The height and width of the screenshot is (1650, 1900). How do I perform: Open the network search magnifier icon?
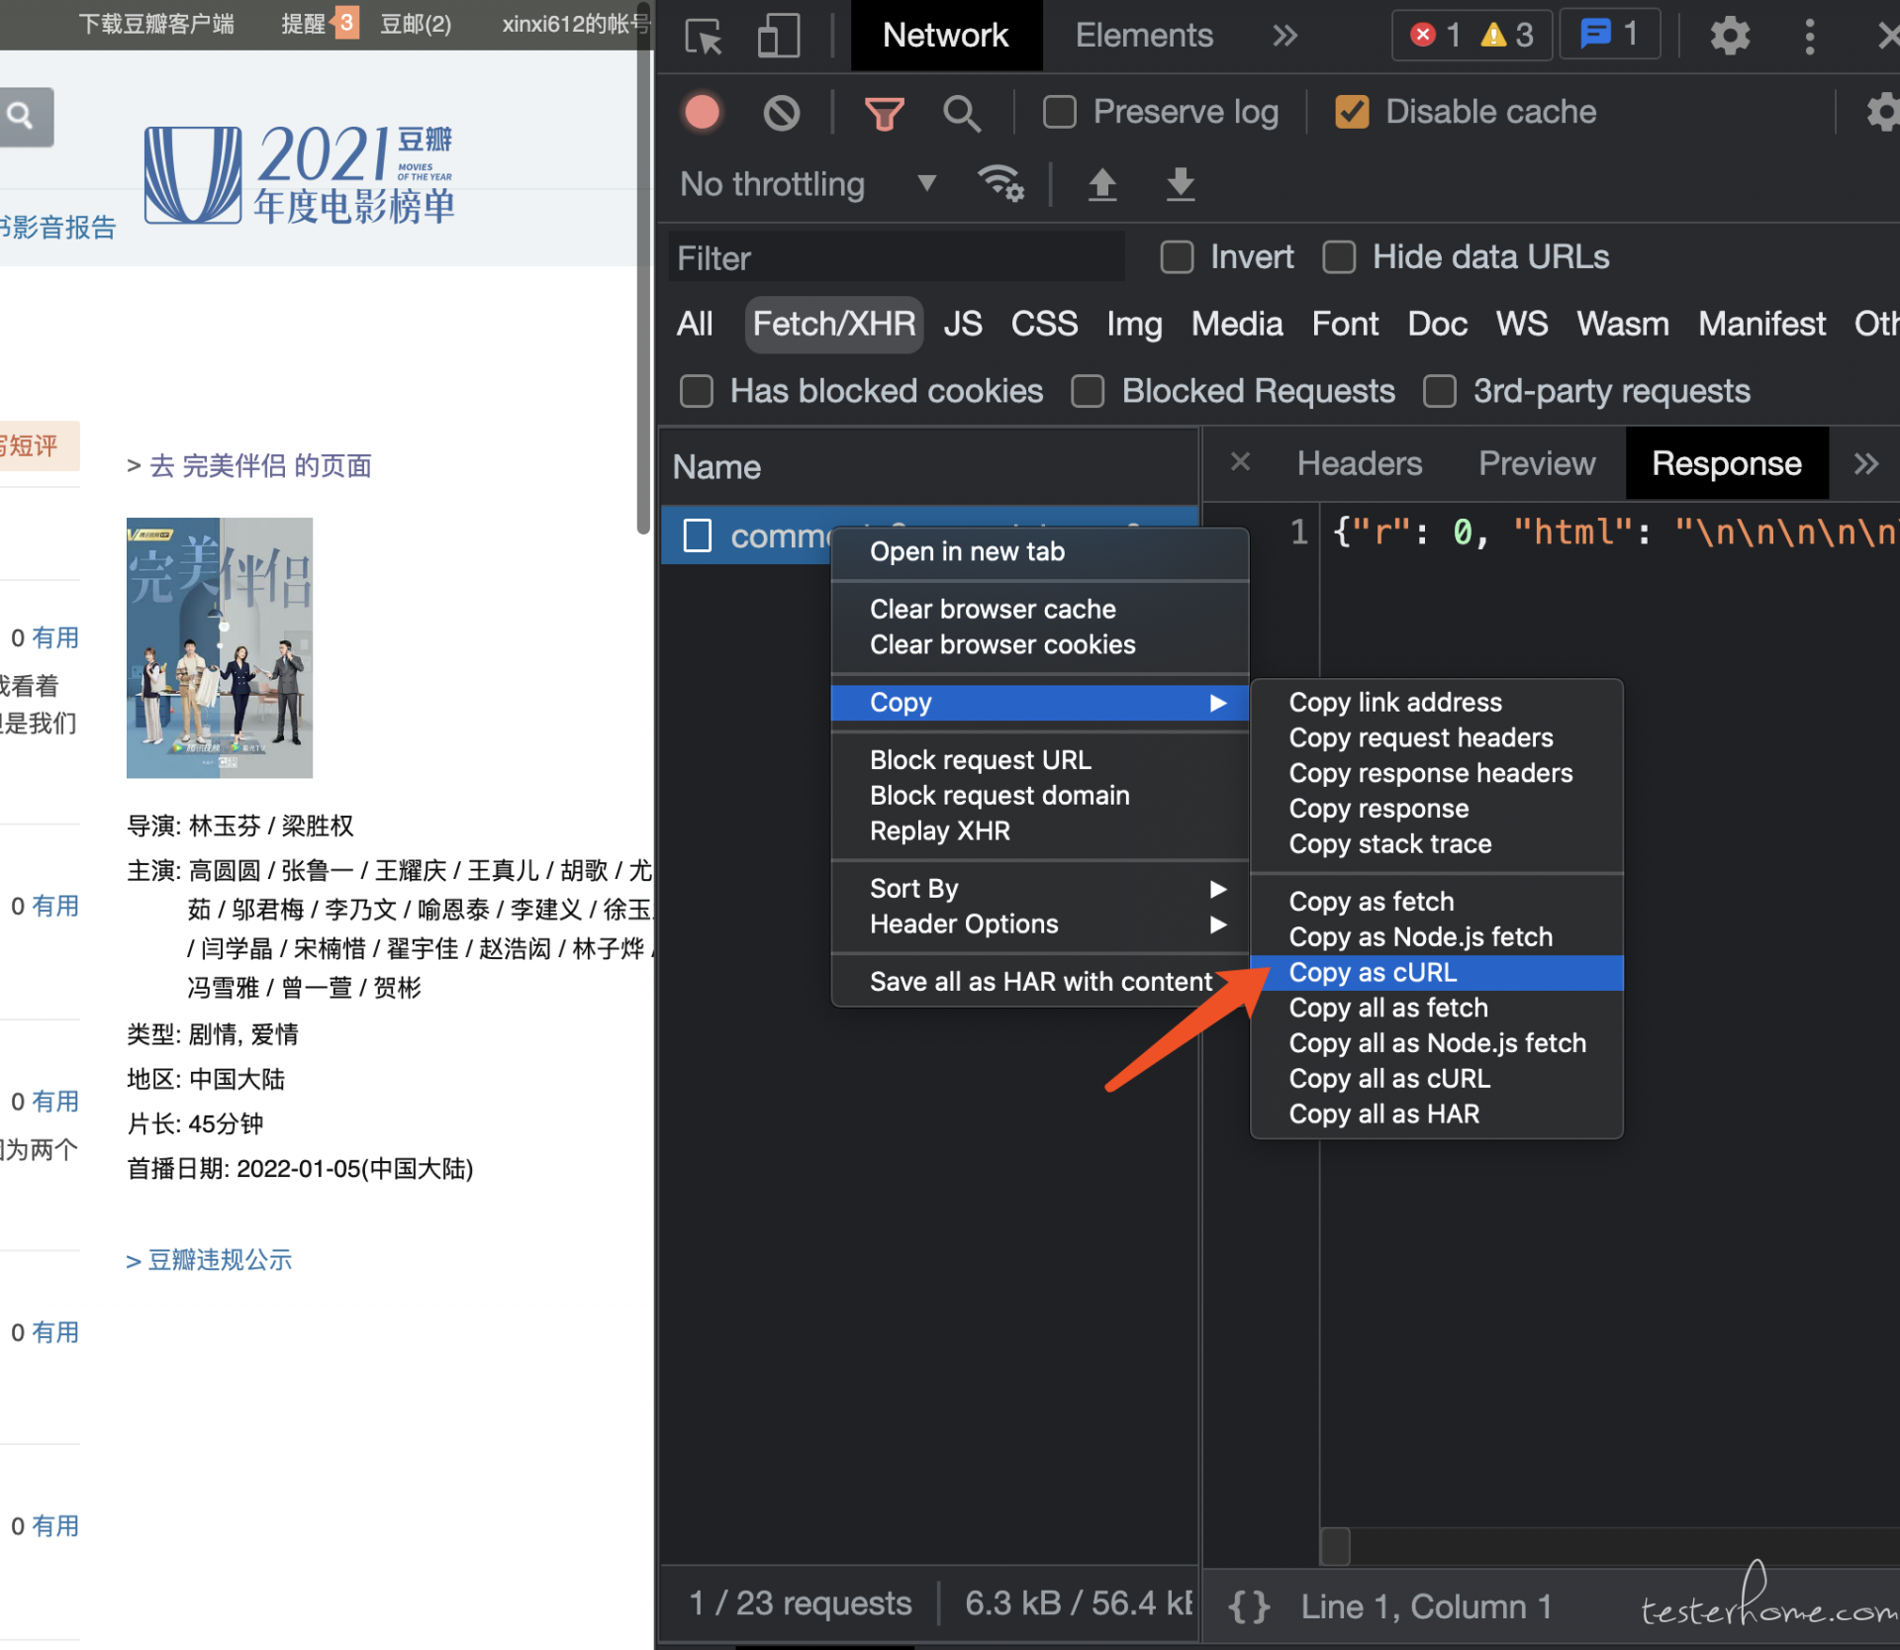(961, 114)
